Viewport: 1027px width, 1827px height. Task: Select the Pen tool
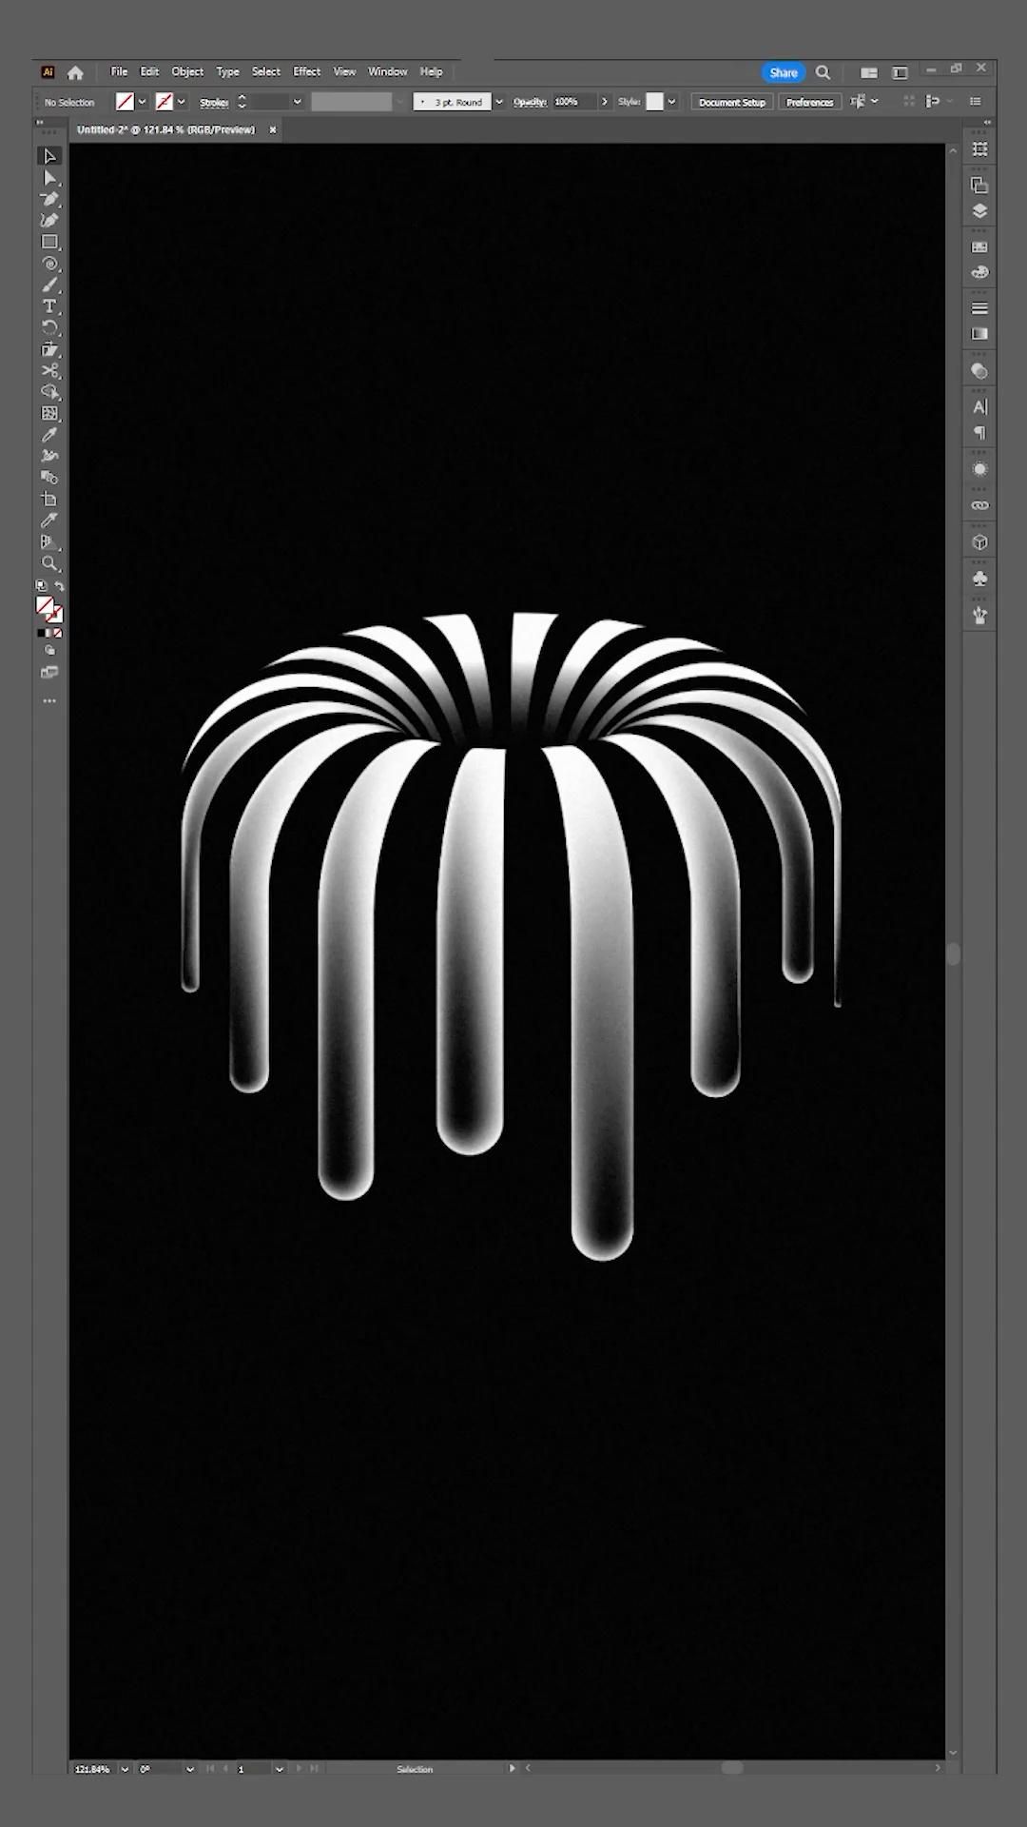point(49,200)
